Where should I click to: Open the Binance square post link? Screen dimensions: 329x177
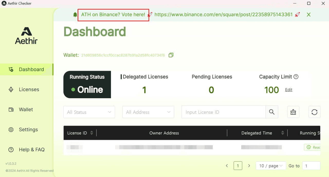(224, 15)
